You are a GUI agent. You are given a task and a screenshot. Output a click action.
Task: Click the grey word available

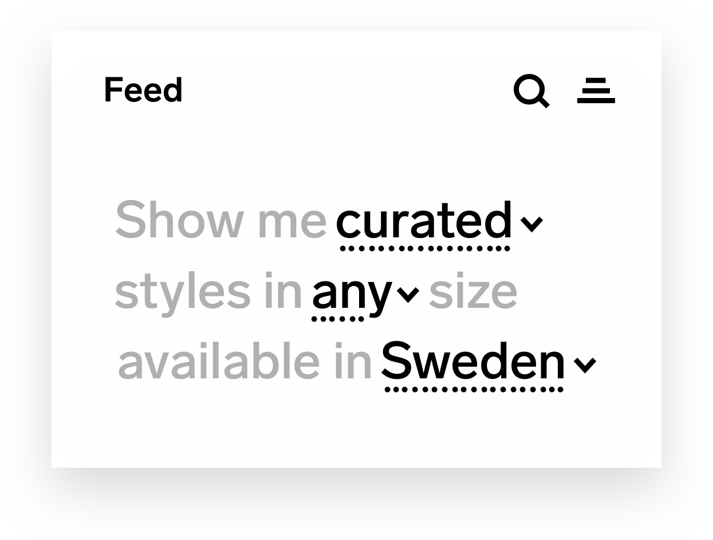point(218,362)
